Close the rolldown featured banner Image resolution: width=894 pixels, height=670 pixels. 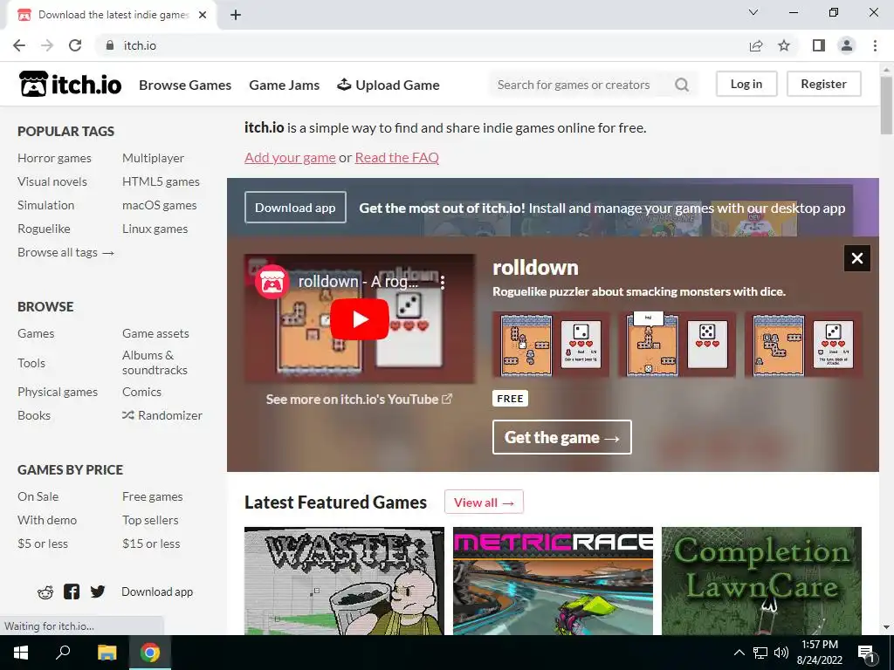[x=857, y=258]
